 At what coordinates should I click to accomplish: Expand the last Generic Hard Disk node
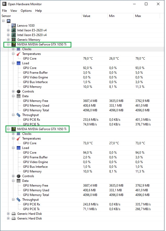pyautogui.click(x=8, y=218)
